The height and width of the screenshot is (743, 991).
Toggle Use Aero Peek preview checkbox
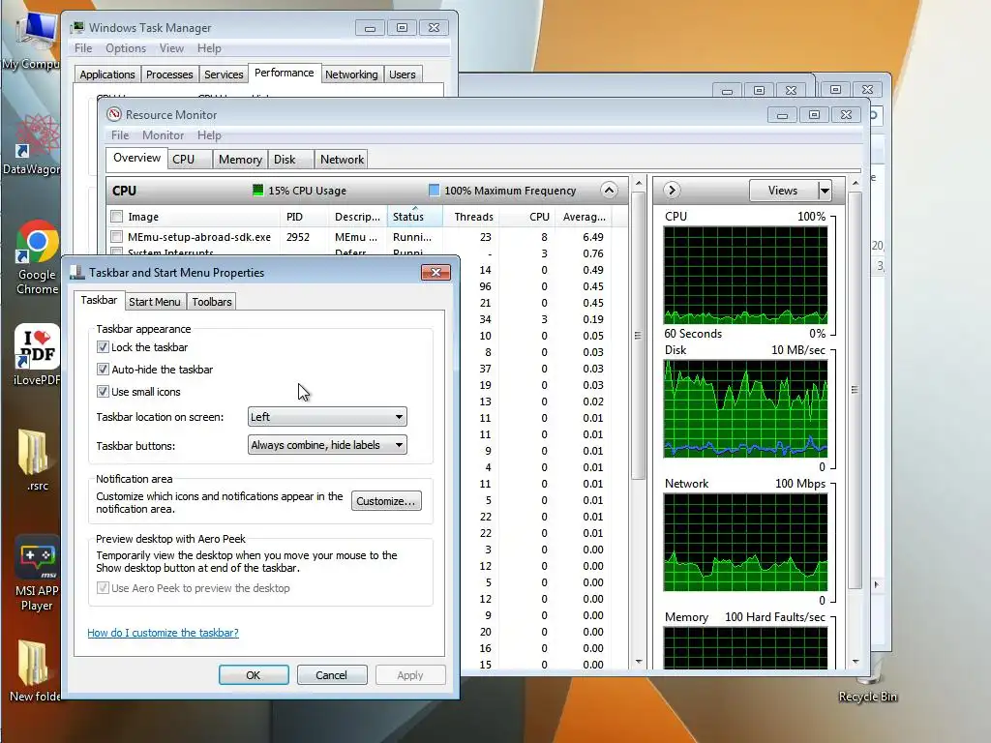tap(103, 587)
